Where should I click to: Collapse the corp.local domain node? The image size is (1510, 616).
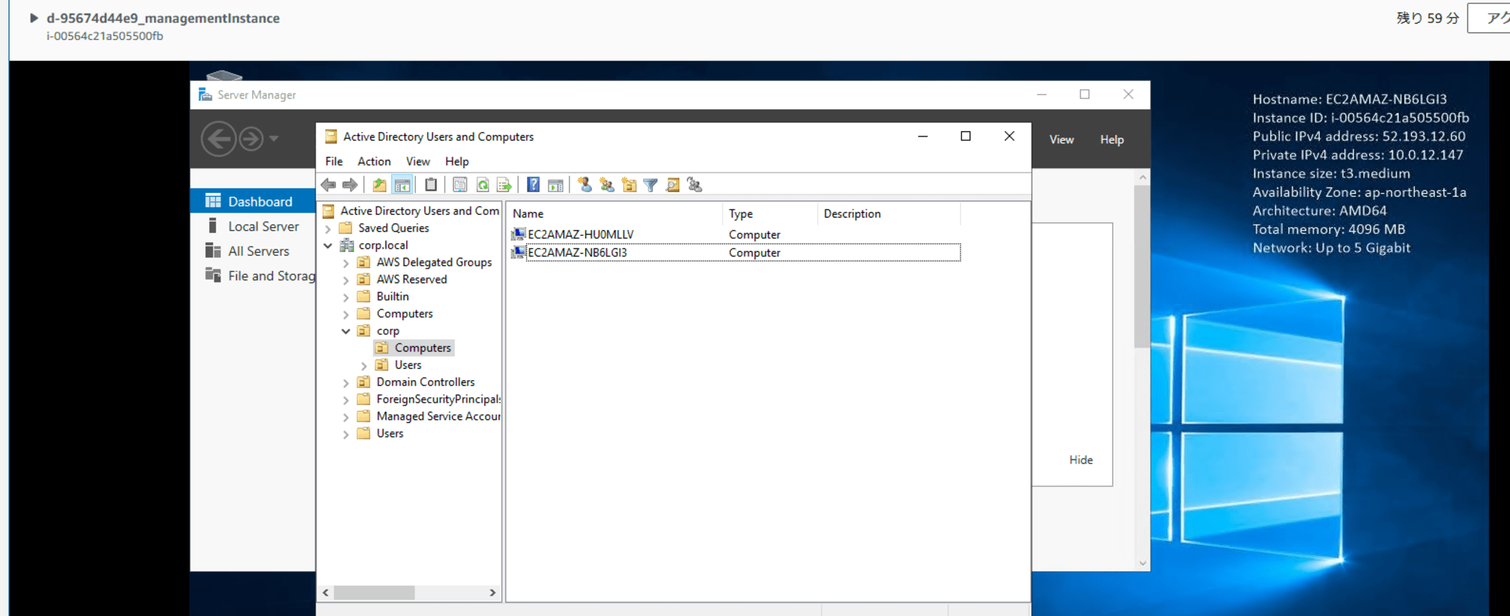pyautogui.click(x=328, y=245)
